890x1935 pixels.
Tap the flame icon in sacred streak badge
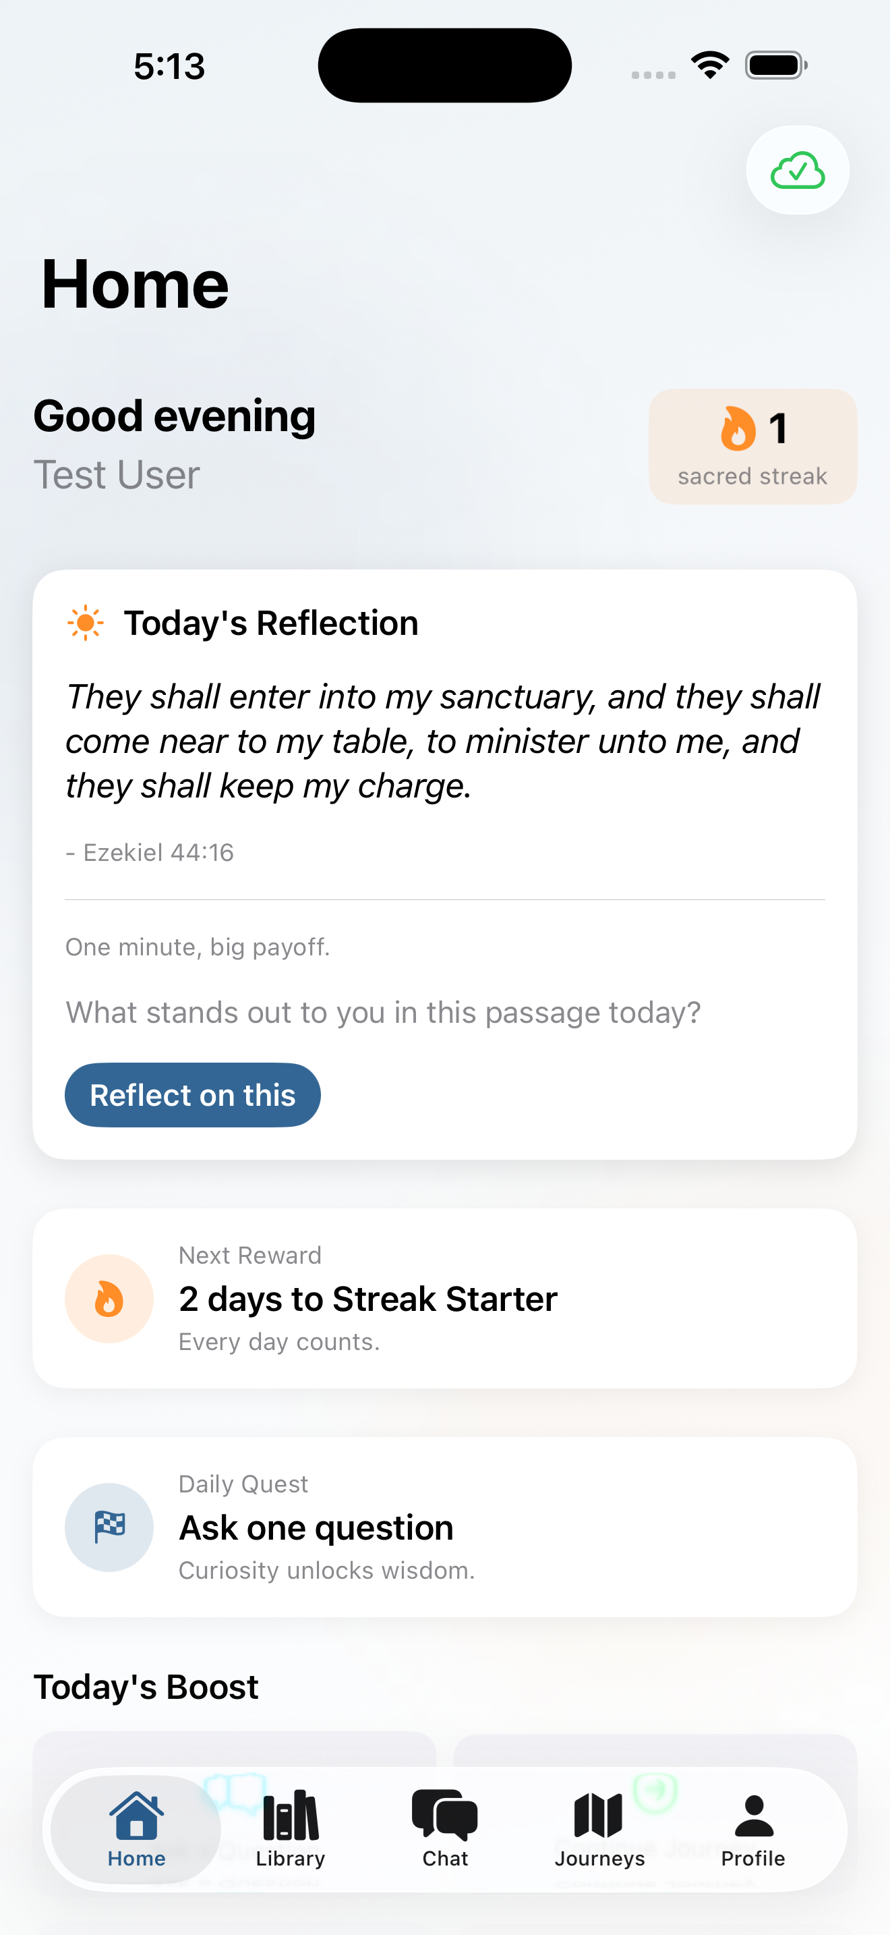click(738, 428)
